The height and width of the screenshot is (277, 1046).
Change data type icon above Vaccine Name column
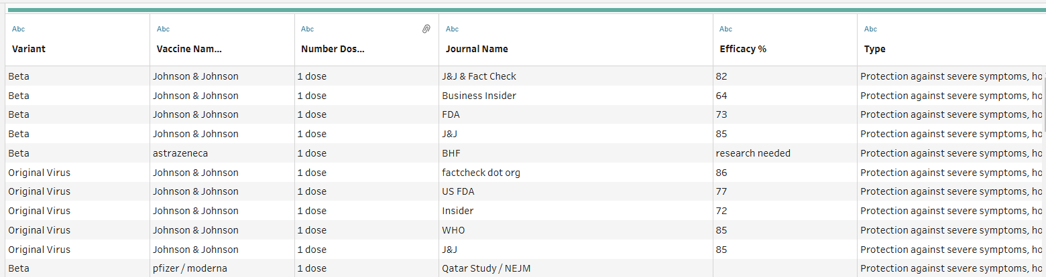(163, 29)
